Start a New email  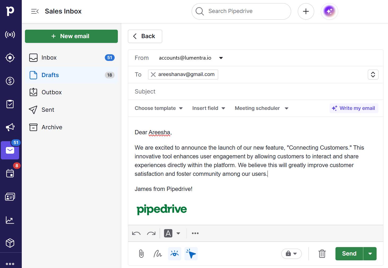[x=71, y=36]
